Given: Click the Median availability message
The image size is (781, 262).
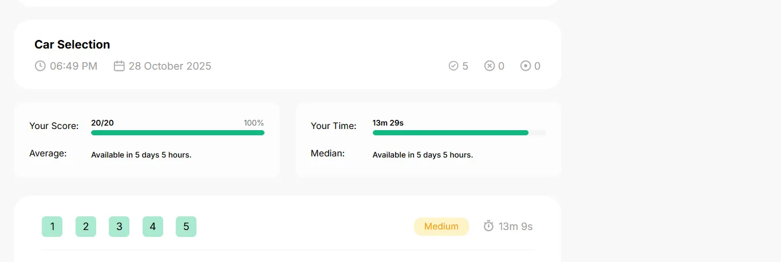Looking at the screenshot, I should (423, 155).
